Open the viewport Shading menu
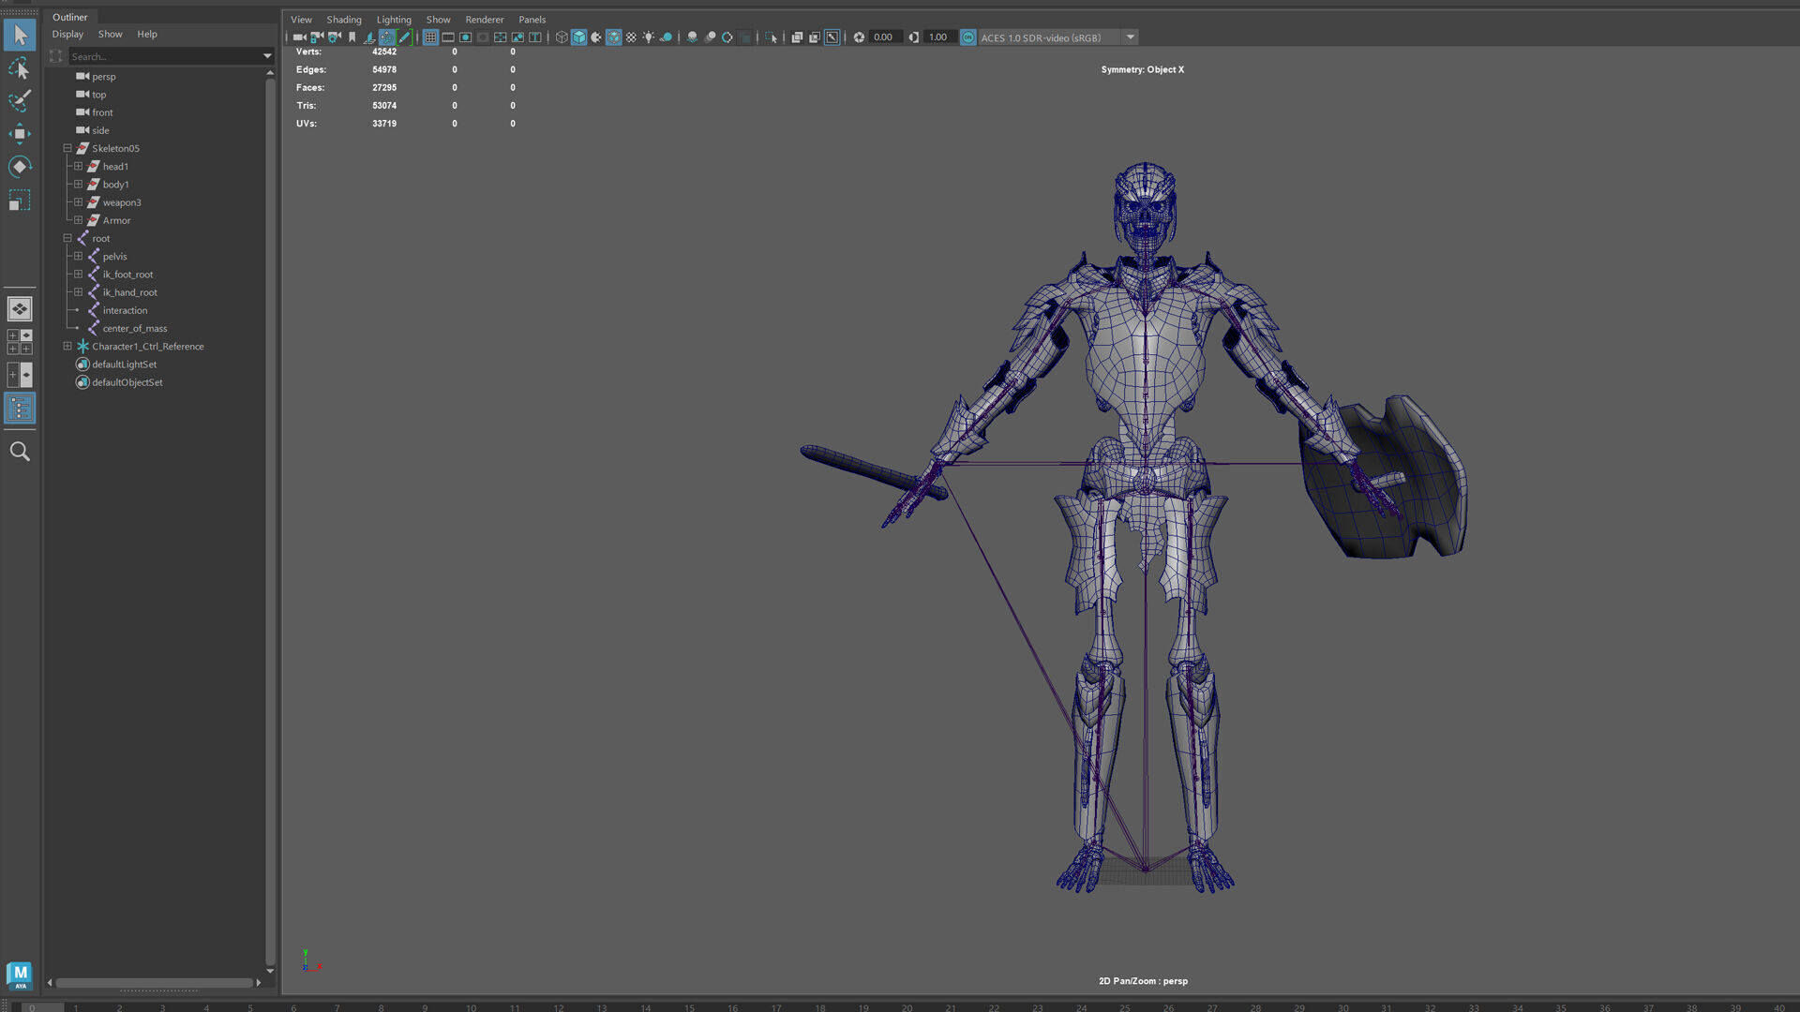 344,20
